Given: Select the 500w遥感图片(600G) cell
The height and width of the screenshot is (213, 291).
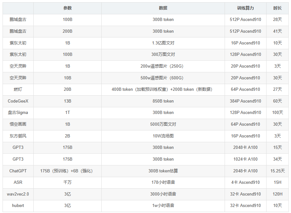Looking at the screenshot, I should [x=163, y=78].
